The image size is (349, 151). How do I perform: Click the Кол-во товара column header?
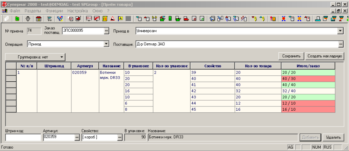(x=258, y=66)
